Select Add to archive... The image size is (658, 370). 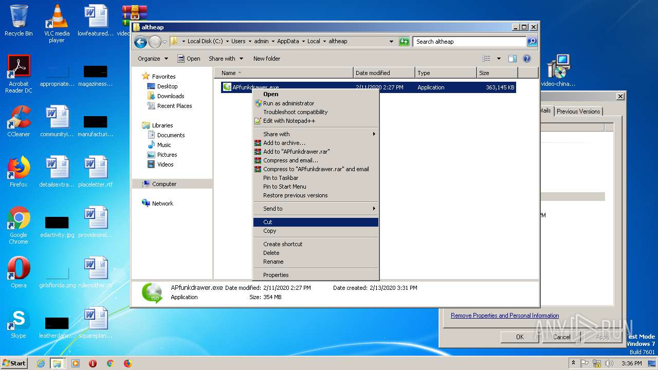click(316, 143)
